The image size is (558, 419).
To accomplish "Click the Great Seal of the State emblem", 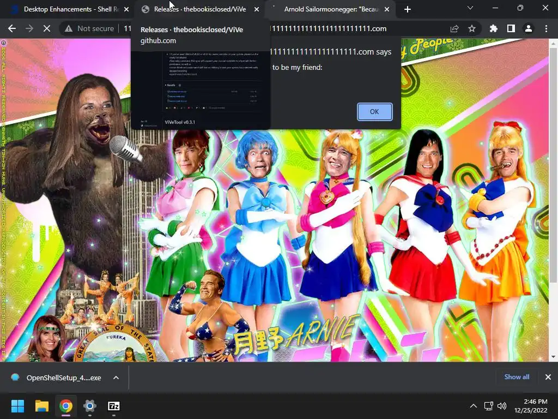I will click(x=116, y=344).
